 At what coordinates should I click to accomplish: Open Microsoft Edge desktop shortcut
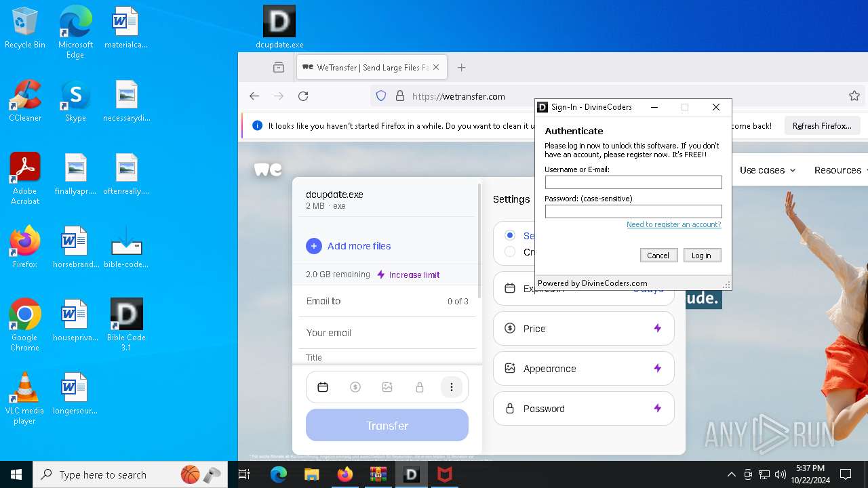(x=75, y=33)
